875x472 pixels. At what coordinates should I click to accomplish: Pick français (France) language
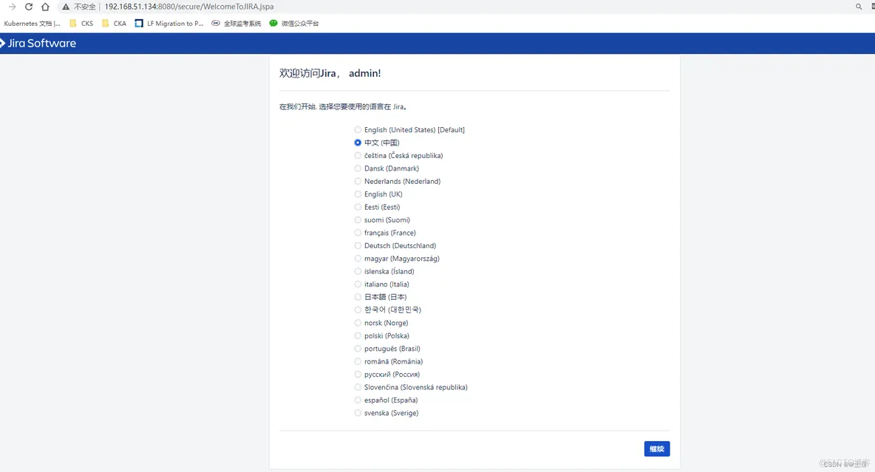358,233
